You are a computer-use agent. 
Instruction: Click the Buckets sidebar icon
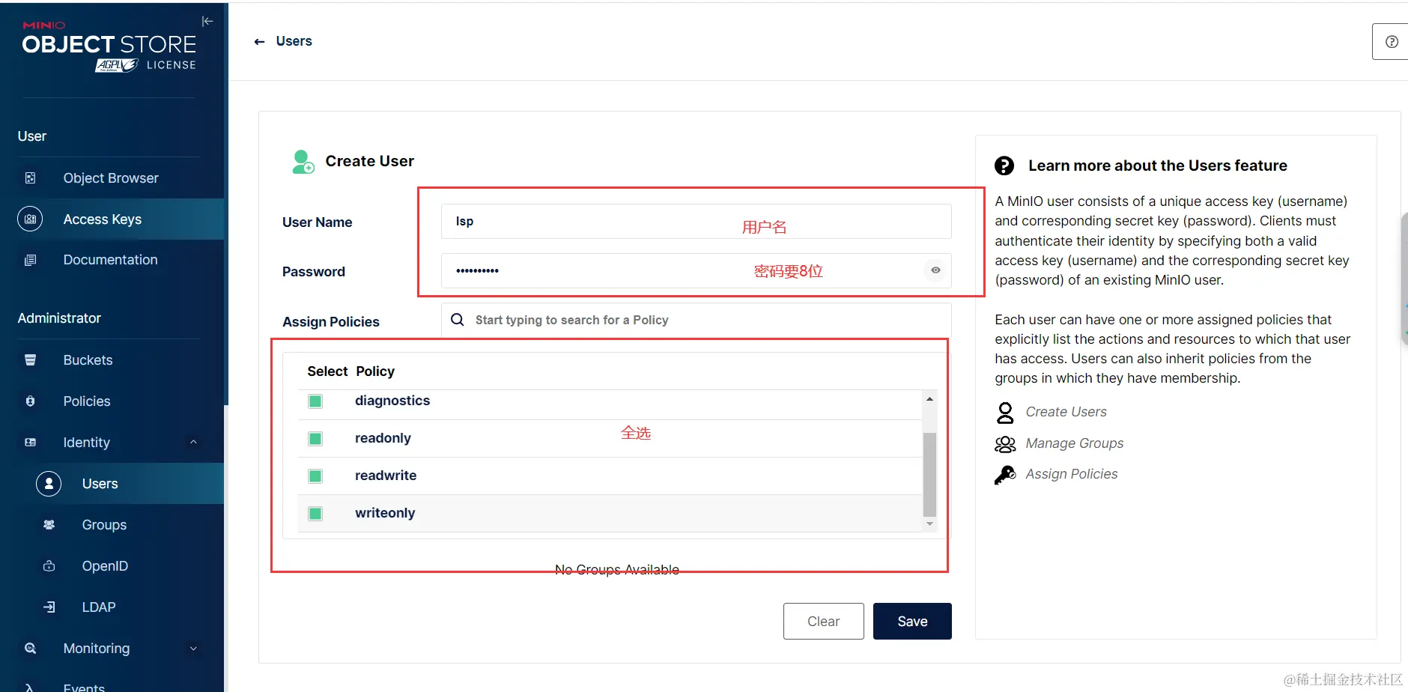coord(30,360)
